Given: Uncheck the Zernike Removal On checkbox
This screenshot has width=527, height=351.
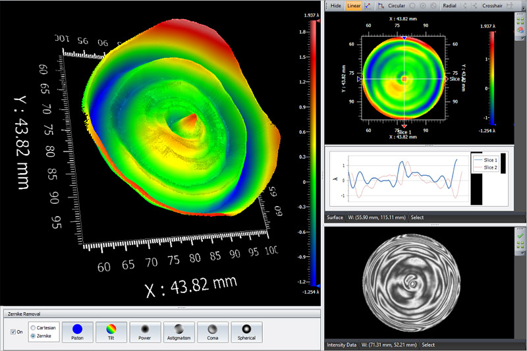Looking at the screenshot, I should (13, 331).
